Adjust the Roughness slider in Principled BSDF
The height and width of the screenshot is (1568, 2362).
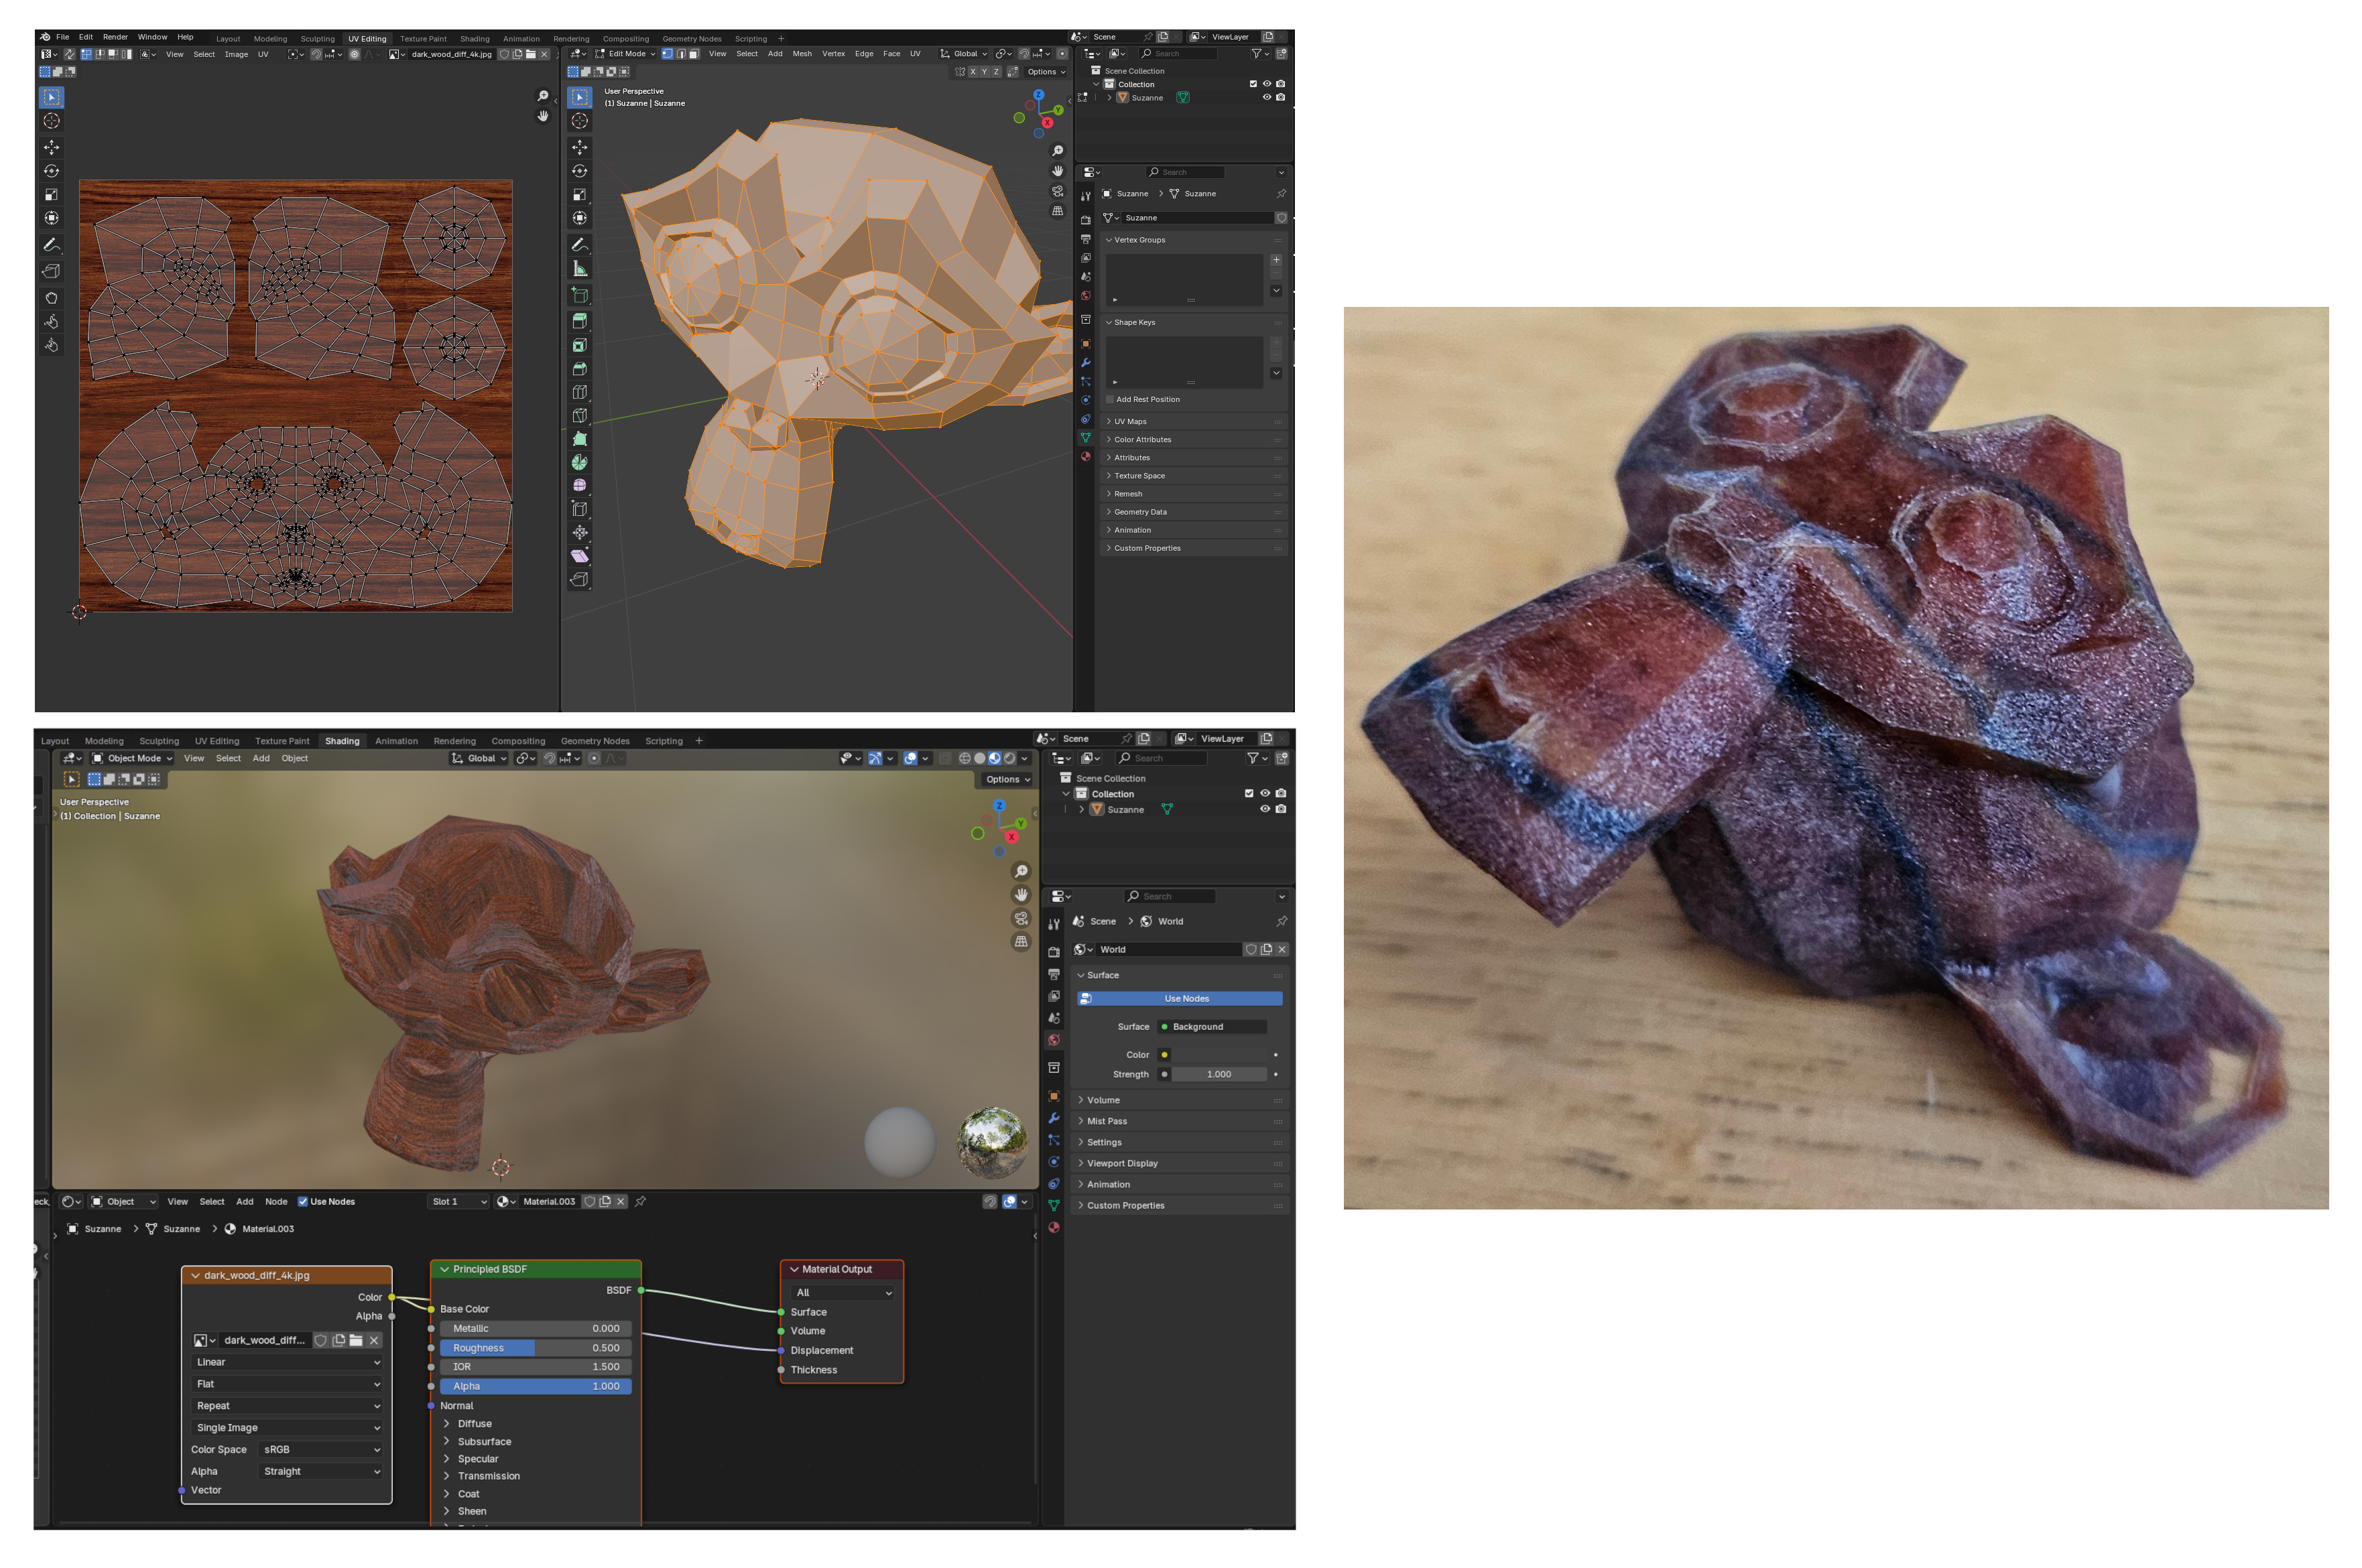point(535,1347)
